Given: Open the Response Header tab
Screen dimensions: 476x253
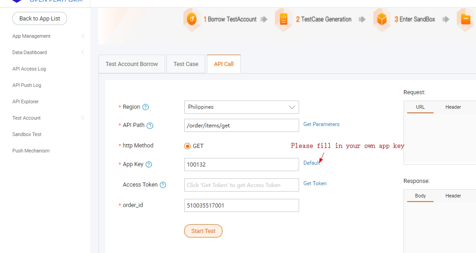Looking at the screenshot, I should 453,196.
